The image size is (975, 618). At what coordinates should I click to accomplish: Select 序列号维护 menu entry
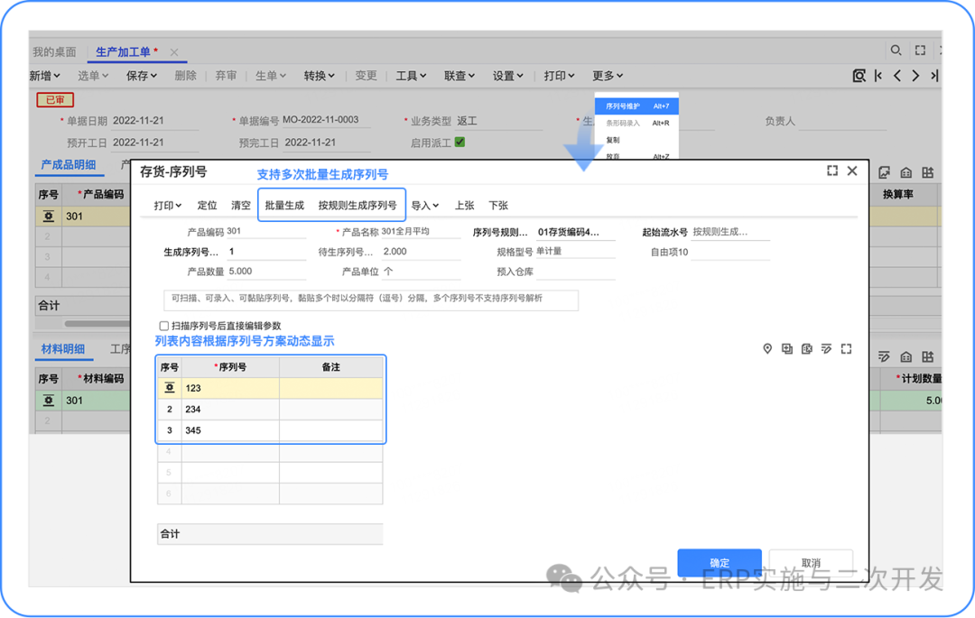pyautogui.click(x=623, y=106)
